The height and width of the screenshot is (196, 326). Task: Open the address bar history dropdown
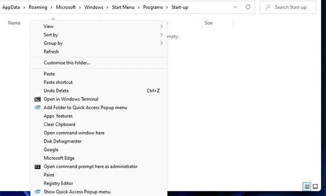(x=235, y=7)
